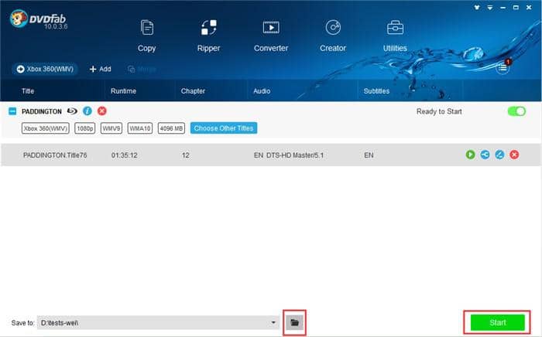Remove the PADDINGTON source with red X

point(102,111)
